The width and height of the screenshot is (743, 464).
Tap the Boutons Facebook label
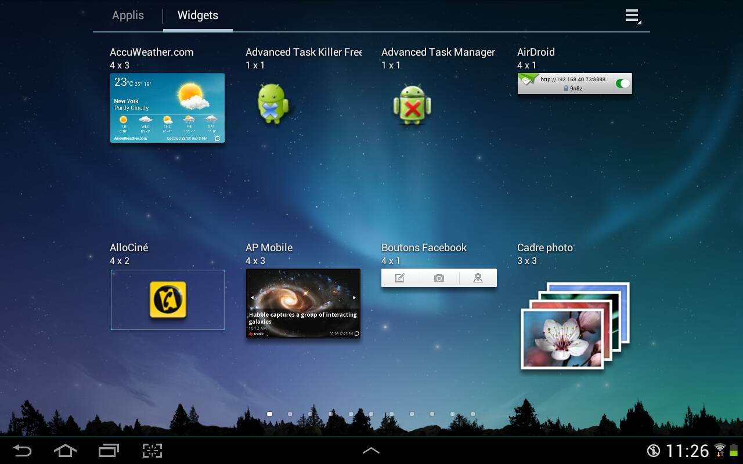424,248
